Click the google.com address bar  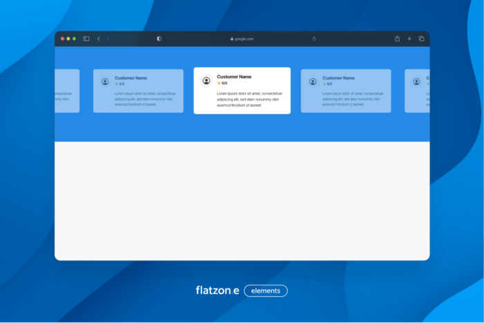pyautogui.click(x=243, y=39)
